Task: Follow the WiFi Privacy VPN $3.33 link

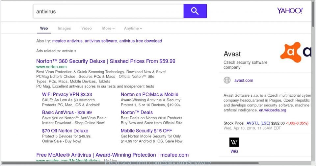Action: 67,94
